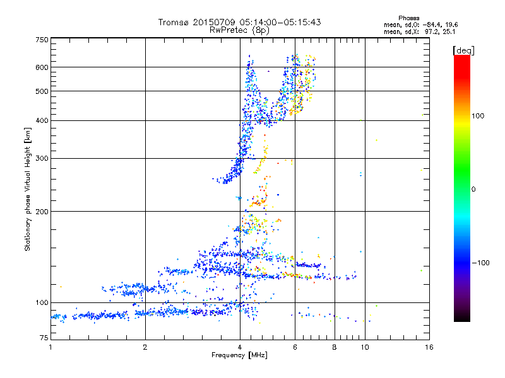Click the y-axis tick label "200"
Viewport: 505px width, 378px height.
point(42,212)
